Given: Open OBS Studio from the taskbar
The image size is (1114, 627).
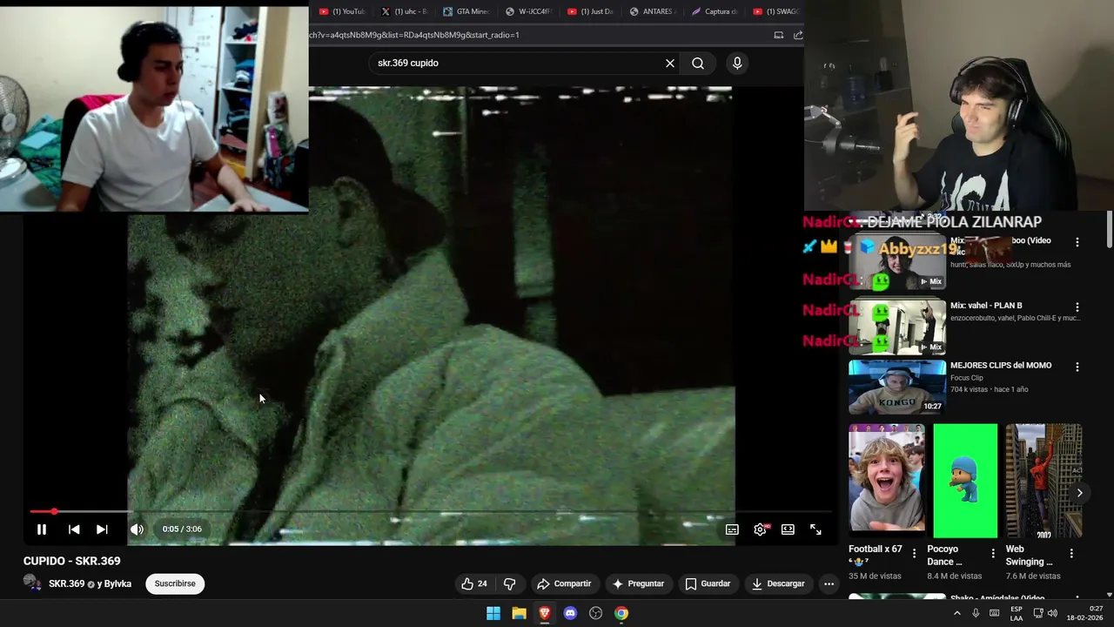Looking at the screenshot, I should pyautogui.click(x=596, y=613).
